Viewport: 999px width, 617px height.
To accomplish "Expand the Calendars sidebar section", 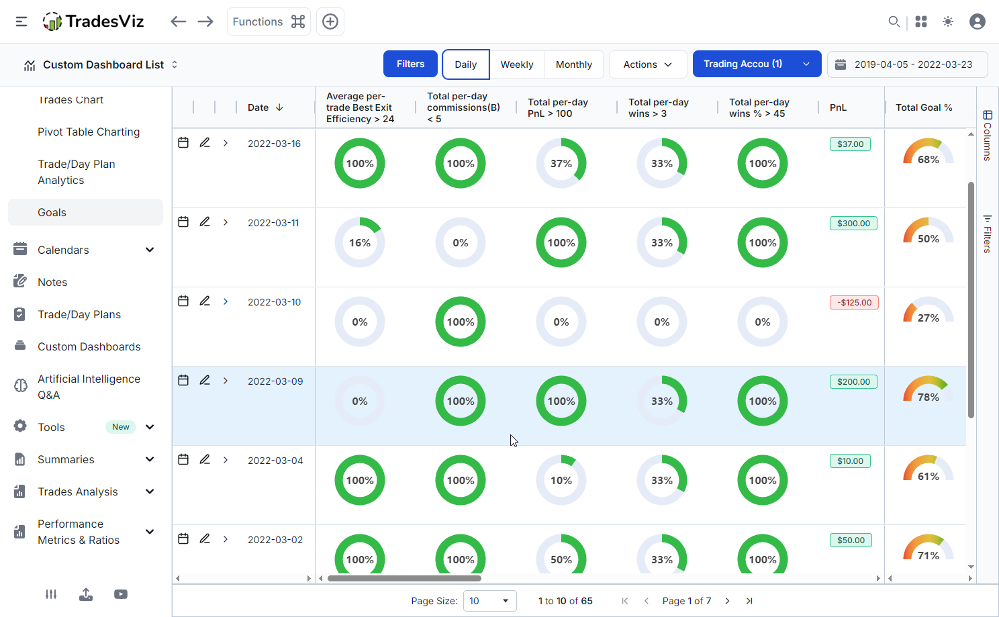I will (x=149, y=249).
